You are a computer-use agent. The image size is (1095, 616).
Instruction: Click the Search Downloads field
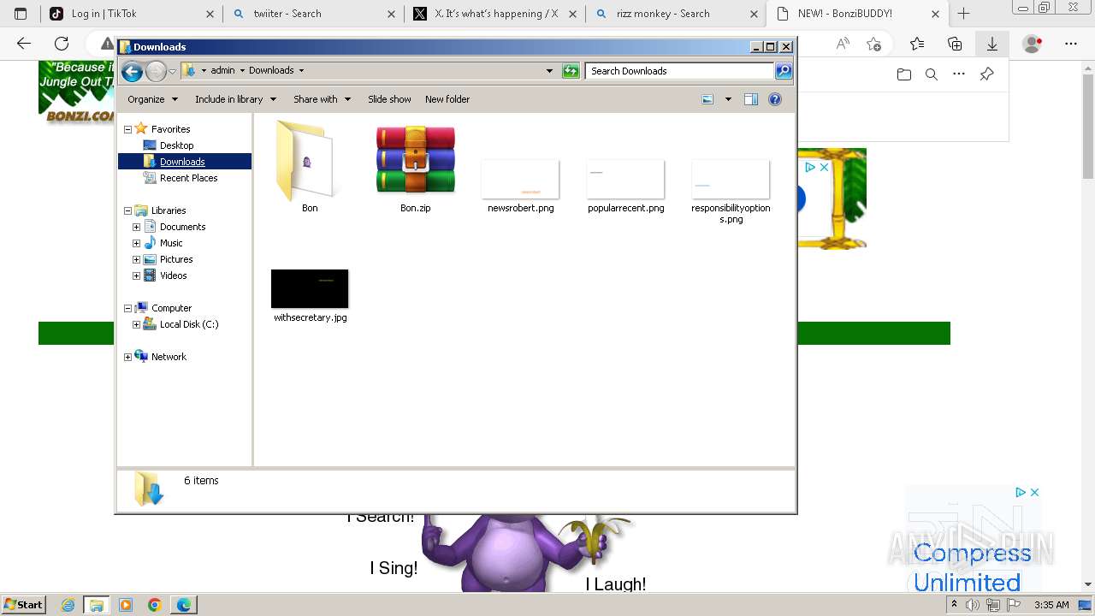(680, 71)
